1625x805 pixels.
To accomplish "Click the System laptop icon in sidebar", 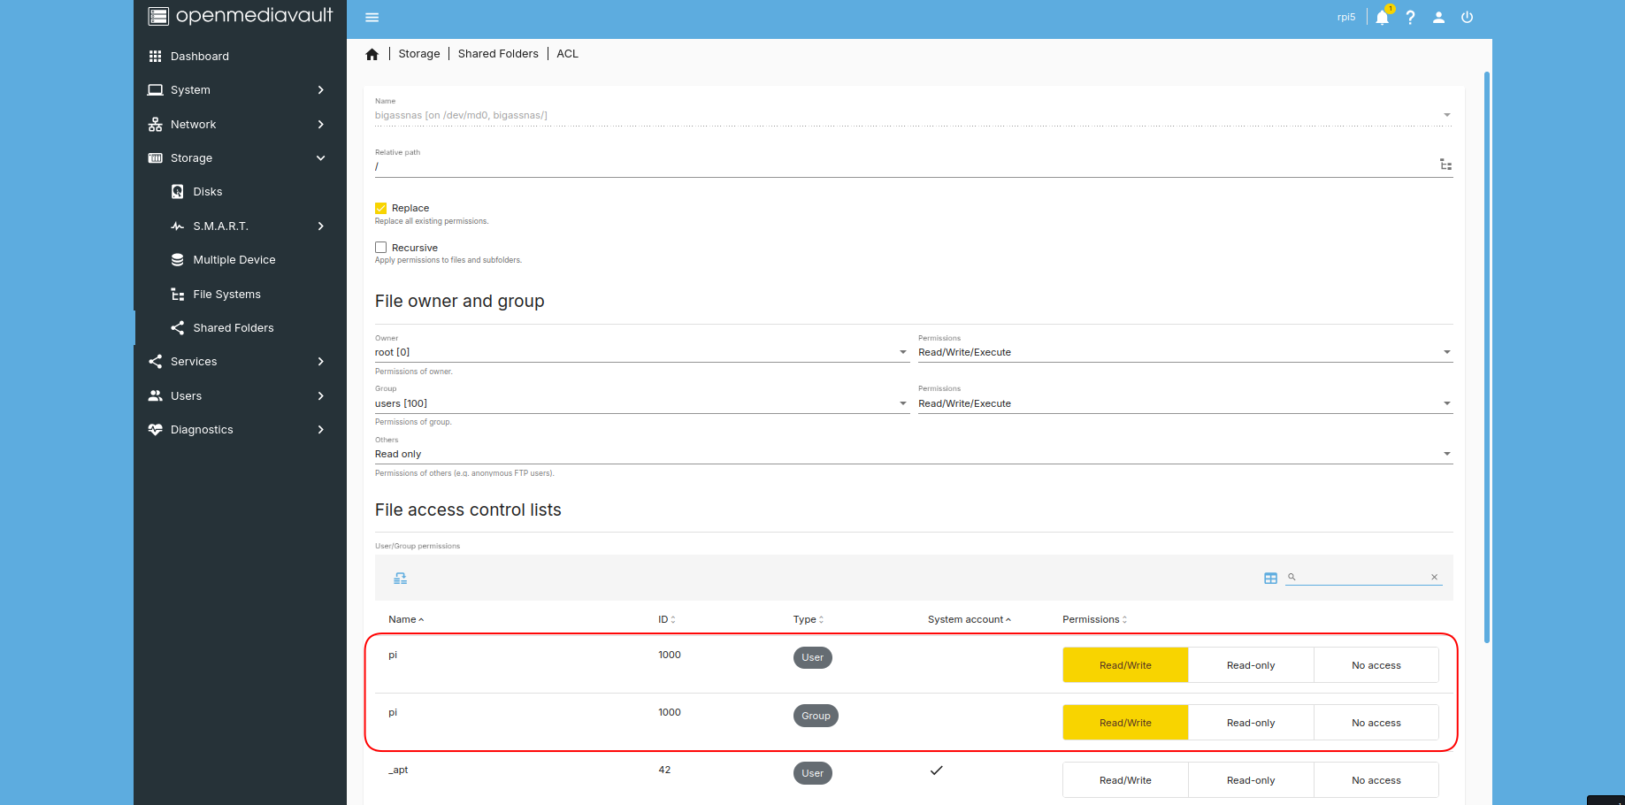I will coord(156,90).
